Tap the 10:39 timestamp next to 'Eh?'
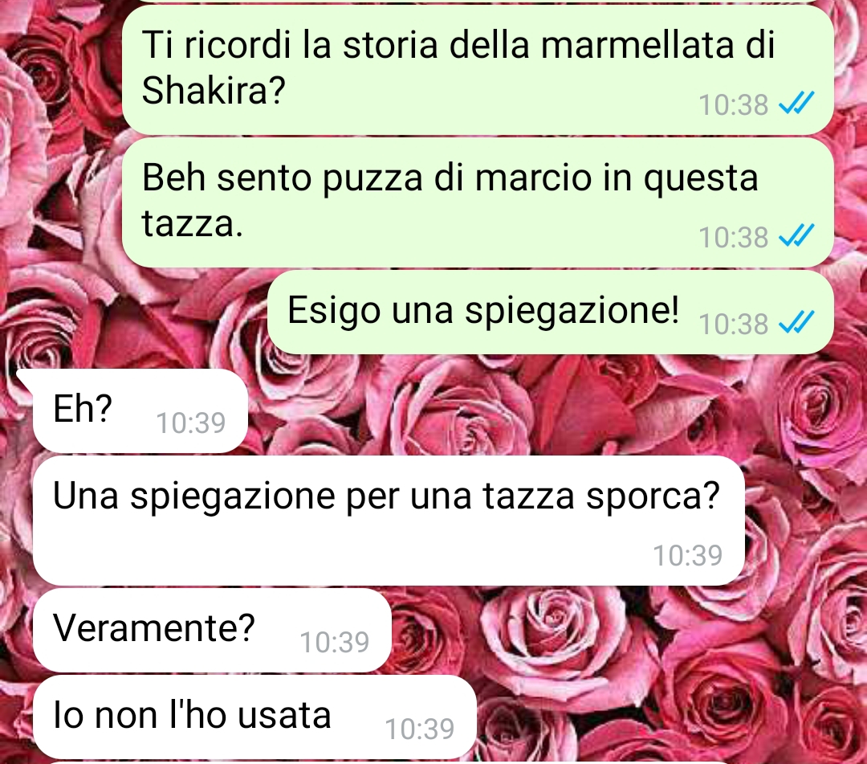The image size is (867, 764). 191,423
